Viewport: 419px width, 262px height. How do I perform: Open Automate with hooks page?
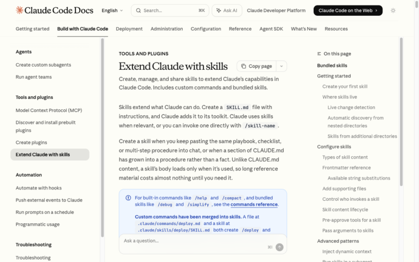click(39, 188)
